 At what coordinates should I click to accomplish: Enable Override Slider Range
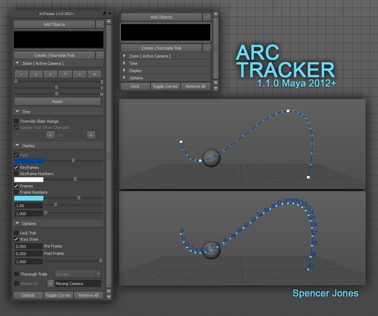pos(15,121)
